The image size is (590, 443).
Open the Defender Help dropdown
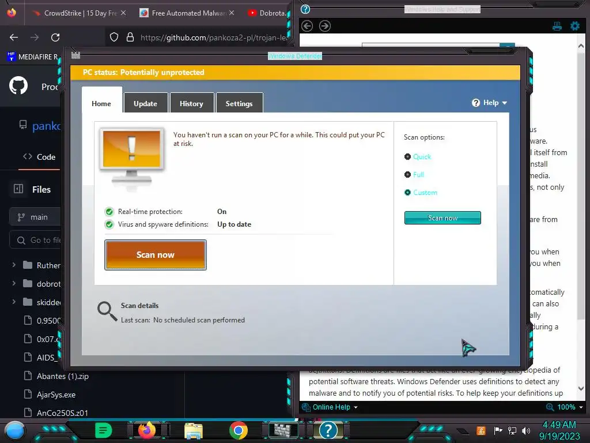(490, 103)
